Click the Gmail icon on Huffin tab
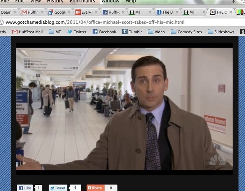The height and width of the screenshot is (191, 245). pyautogui.click(x=24, y=12)
